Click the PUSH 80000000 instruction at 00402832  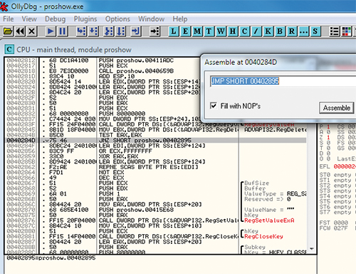click(x=122, y=113)
